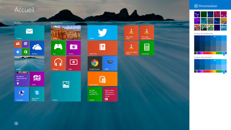The image size is (231, 130).
Task: Launch Skype pour bureau tile
Action: [x=37, y=94]
